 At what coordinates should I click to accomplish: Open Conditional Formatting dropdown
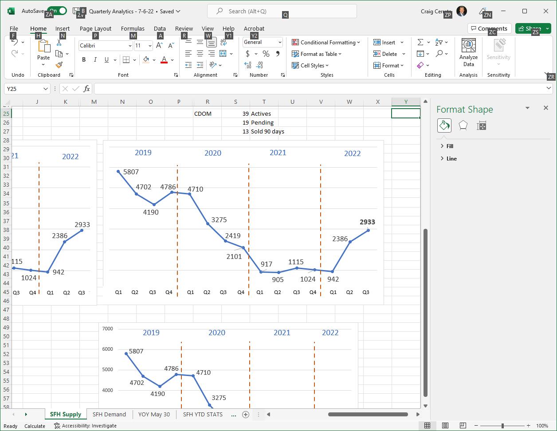click(326, 42)
